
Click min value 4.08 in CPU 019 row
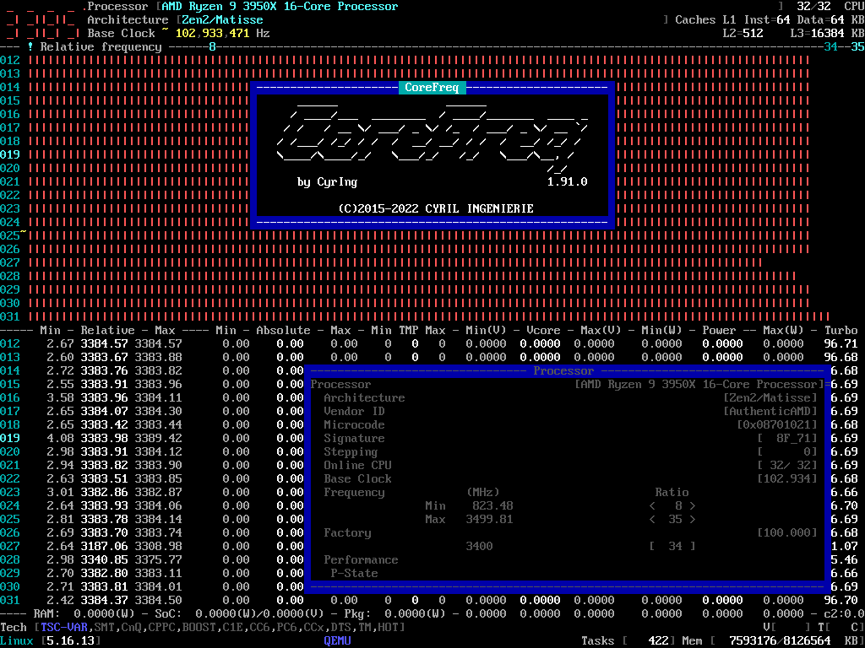pos(61,439)
